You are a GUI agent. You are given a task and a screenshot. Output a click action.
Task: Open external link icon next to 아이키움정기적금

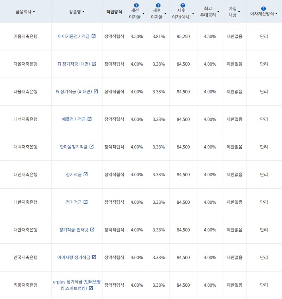pyautogui.click(x=93, y=36)
